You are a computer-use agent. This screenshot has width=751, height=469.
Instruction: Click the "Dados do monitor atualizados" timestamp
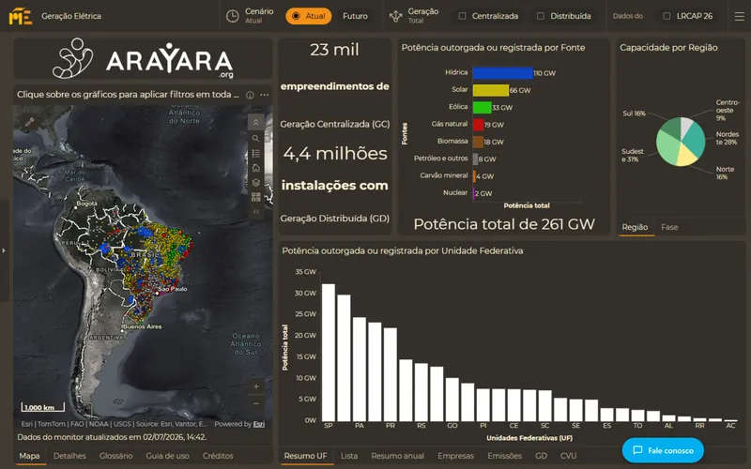click(x=112, y=437)
